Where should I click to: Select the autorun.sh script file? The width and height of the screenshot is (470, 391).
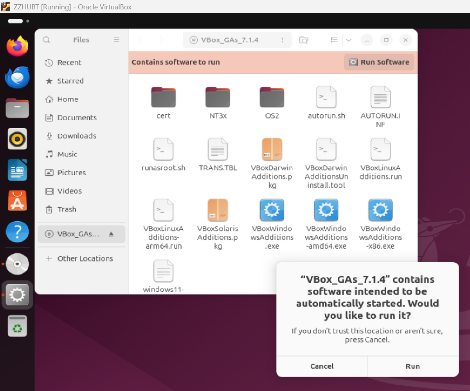[x=326, y=103]
